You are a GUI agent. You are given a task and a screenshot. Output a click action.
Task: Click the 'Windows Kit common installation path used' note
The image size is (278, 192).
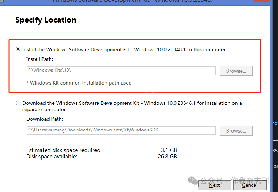click(x=79, y=83)
